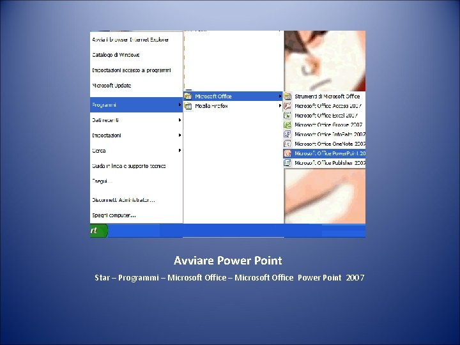Open Catalogo di Windows entry
This screenshot has height=345, width=460.
pyautogui.click(x=116, y=55)
